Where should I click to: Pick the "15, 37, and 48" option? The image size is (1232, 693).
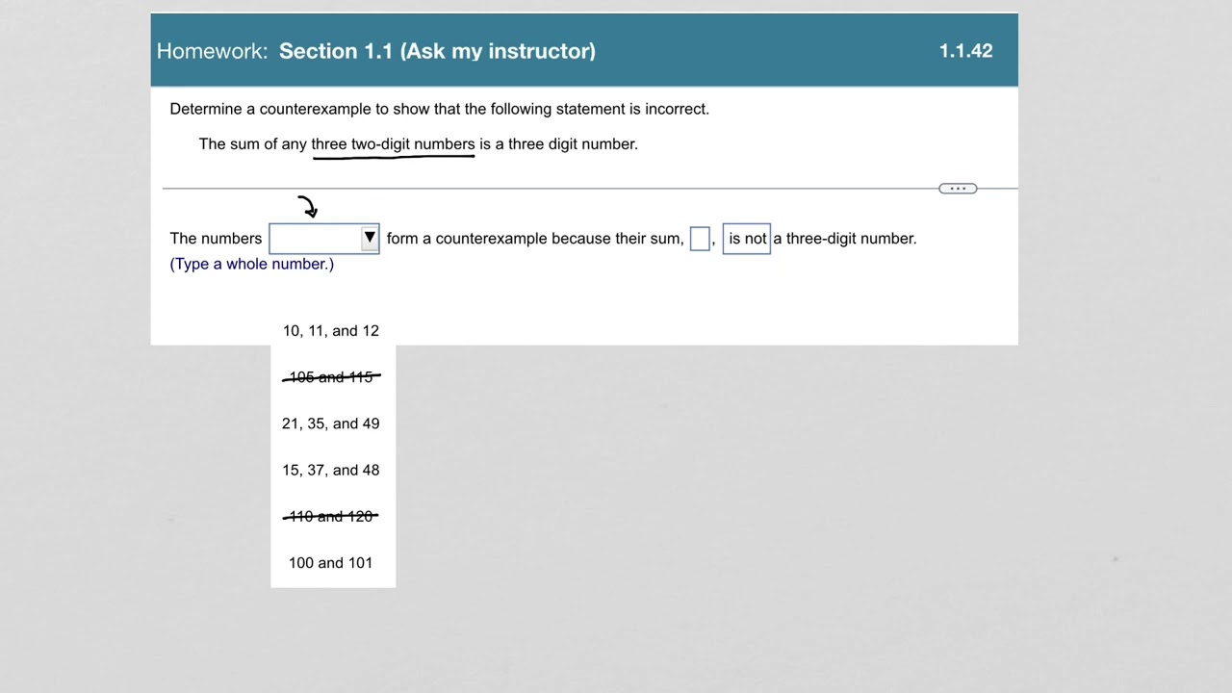tap(331, 470)
